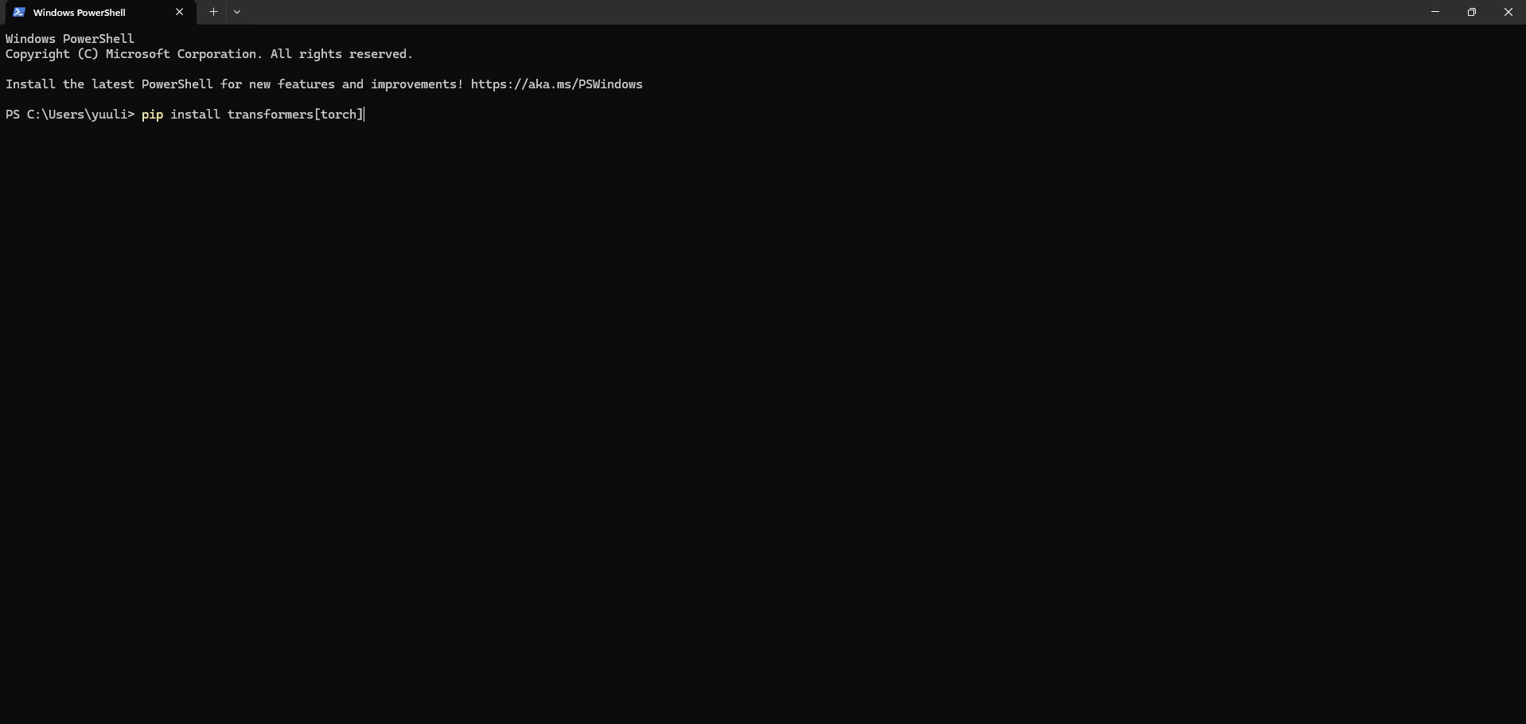Click 'Install the latest PowerShell' text
This screenshot has width=1526, height=724.
109,84
